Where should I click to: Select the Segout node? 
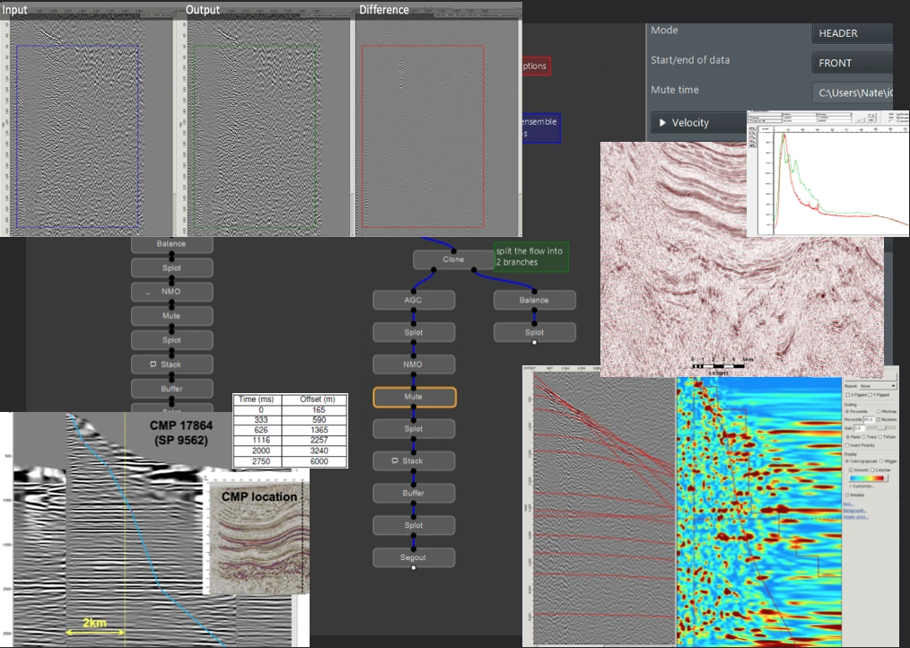tap(413, 557)
